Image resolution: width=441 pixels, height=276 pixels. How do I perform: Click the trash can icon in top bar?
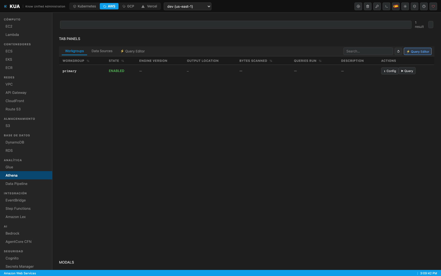(368, 6)
